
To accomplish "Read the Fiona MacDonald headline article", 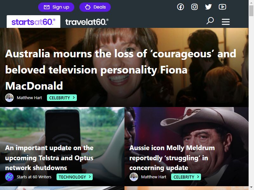I will [121, 70].
